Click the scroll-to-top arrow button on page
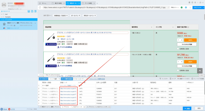 tap(200, 71)
